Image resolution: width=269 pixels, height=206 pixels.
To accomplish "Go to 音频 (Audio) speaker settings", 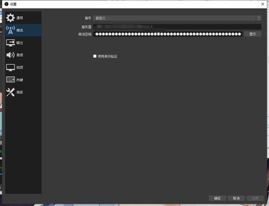I will point(23,55).
